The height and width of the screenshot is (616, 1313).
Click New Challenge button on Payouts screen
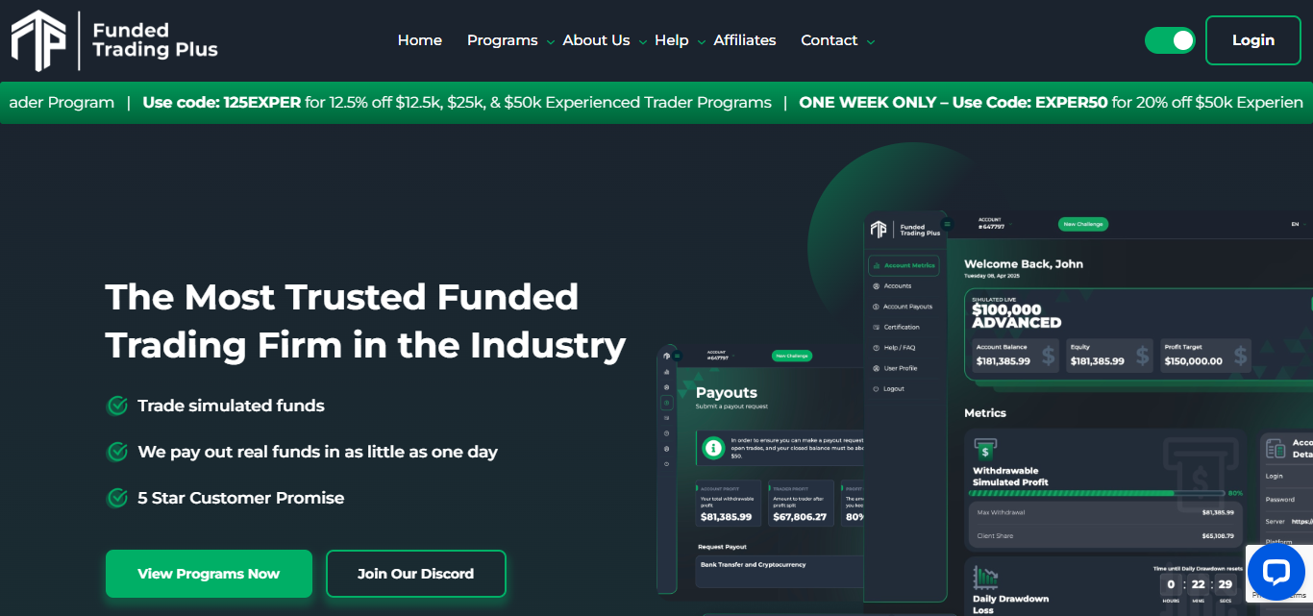(792, 356)
